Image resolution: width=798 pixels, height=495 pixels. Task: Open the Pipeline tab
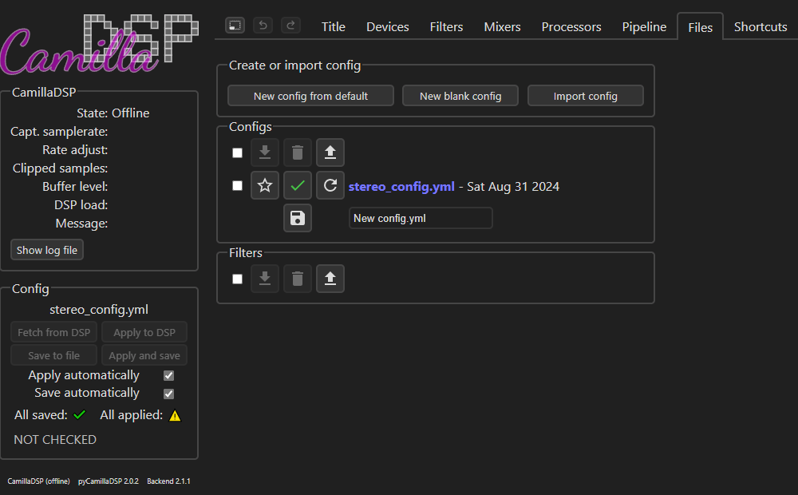click(x=644, y=26)
